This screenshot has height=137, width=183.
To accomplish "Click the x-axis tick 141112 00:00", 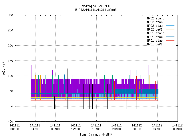I will [137, 127].
